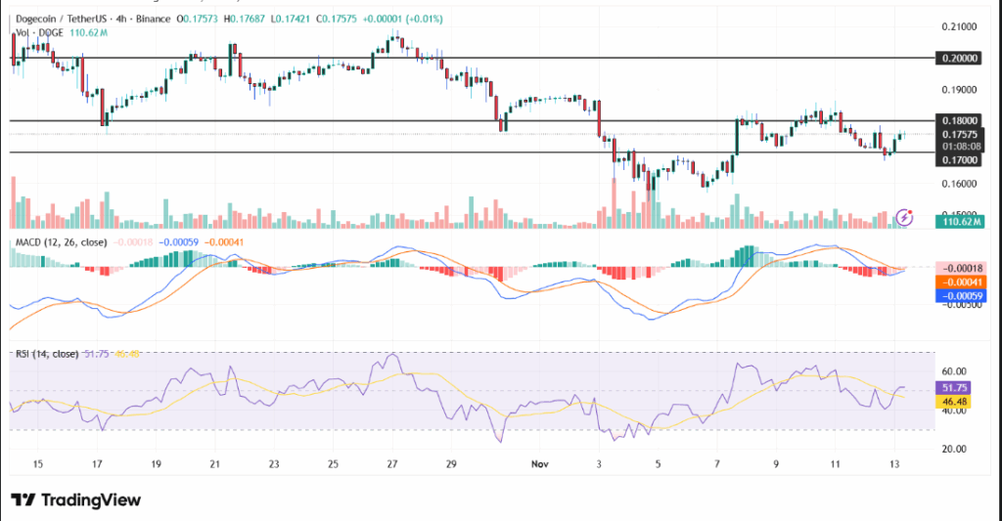Image resolution: width=1002 pixels, height=521 pixels.
Task: Click the Nov label on time axis
Action: 538,466
